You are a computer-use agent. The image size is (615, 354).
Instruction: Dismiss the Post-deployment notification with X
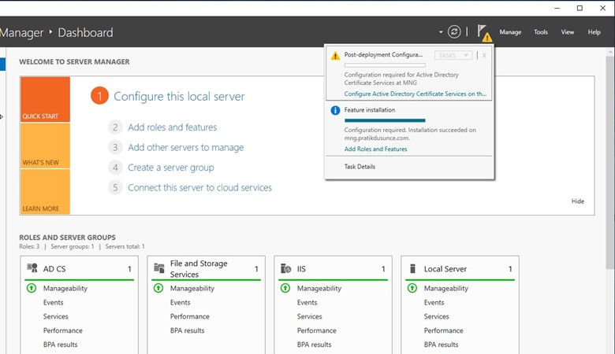[x=484, y=55]
